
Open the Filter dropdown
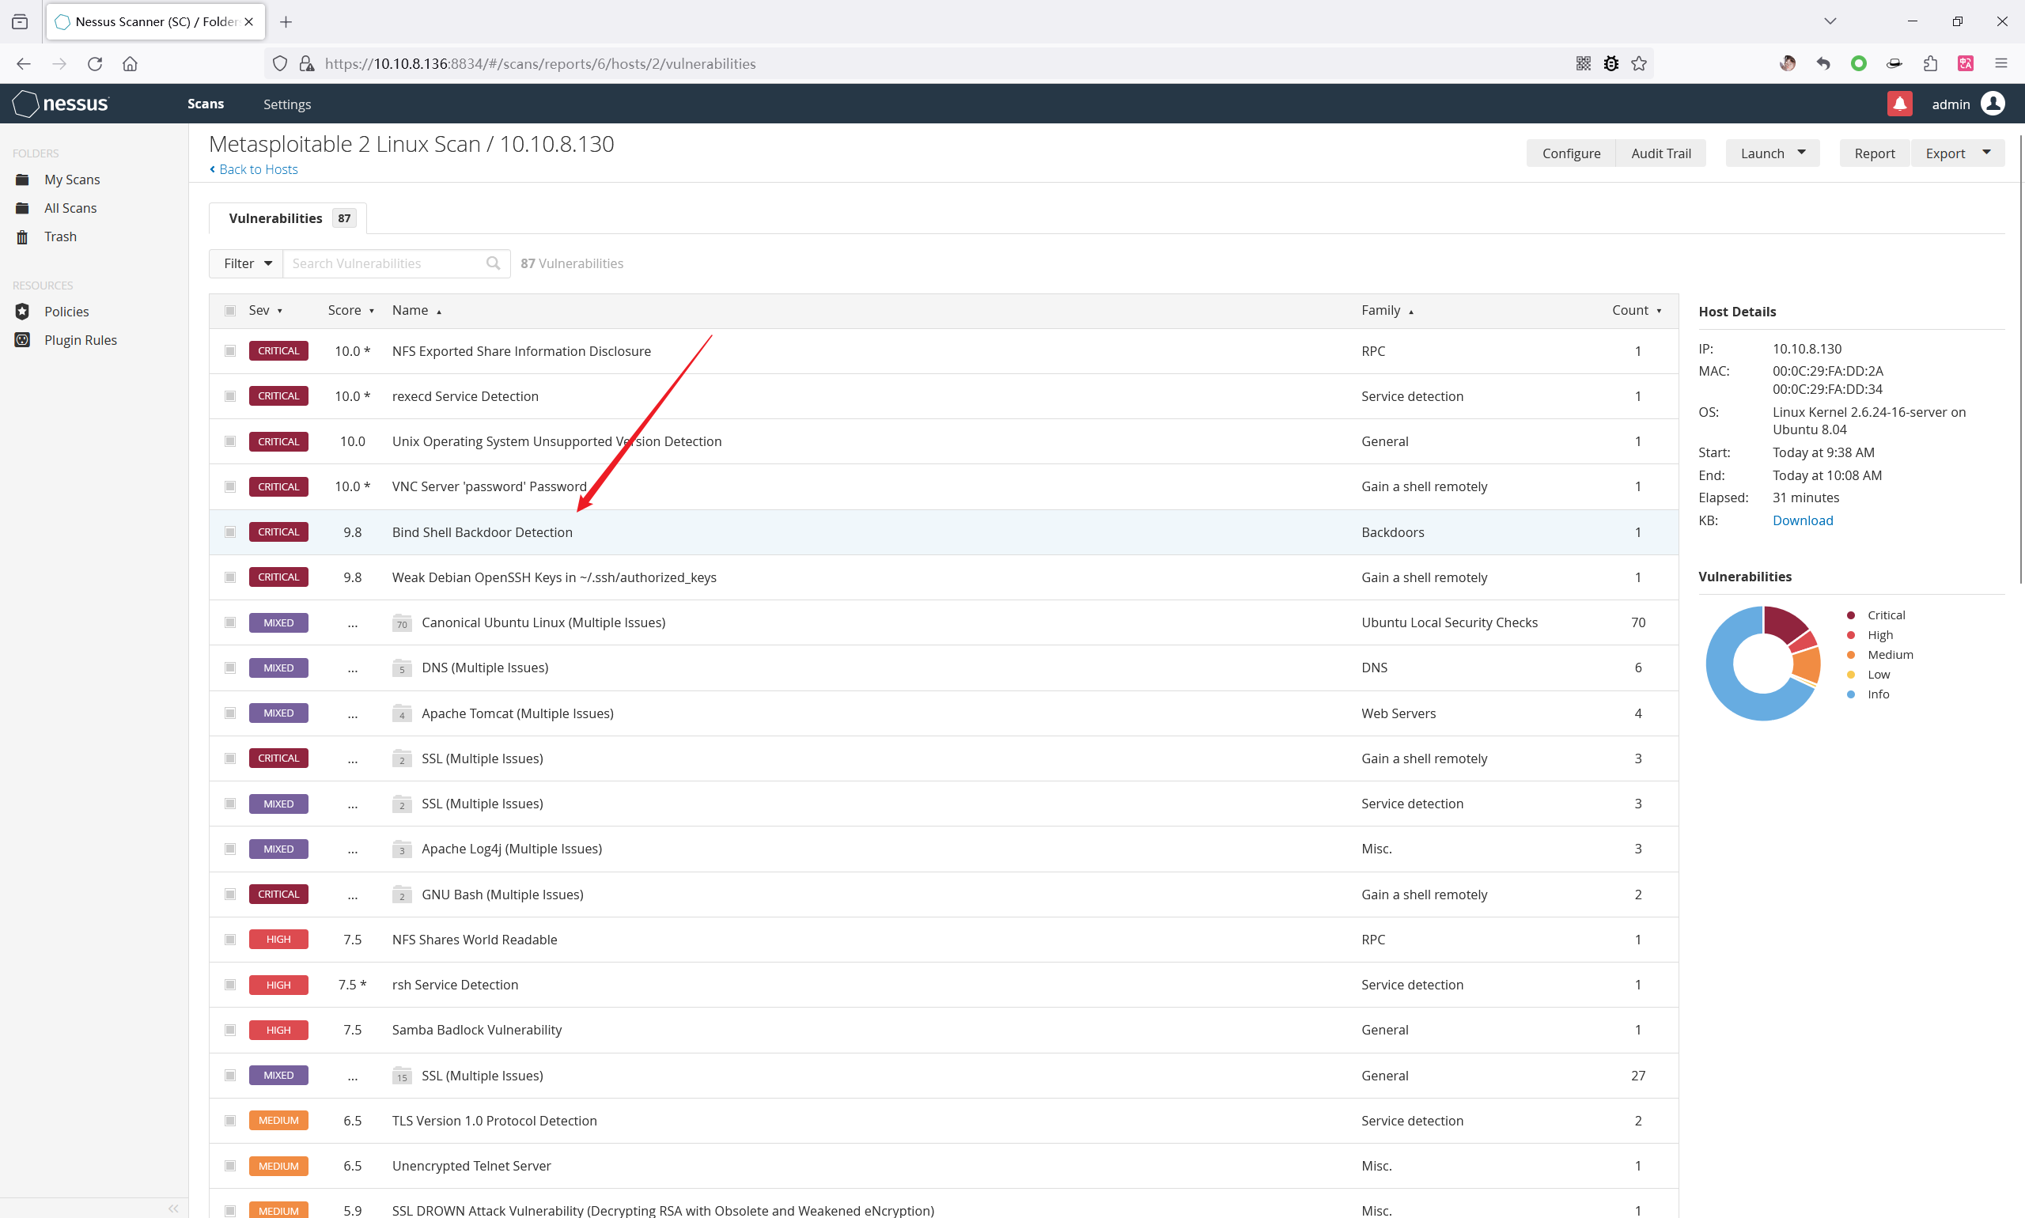(246, 263)
